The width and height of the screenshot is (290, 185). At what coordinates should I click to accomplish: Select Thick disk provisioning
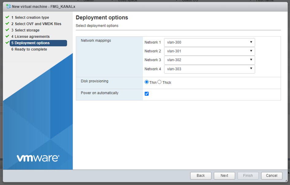tap(160, 82)
